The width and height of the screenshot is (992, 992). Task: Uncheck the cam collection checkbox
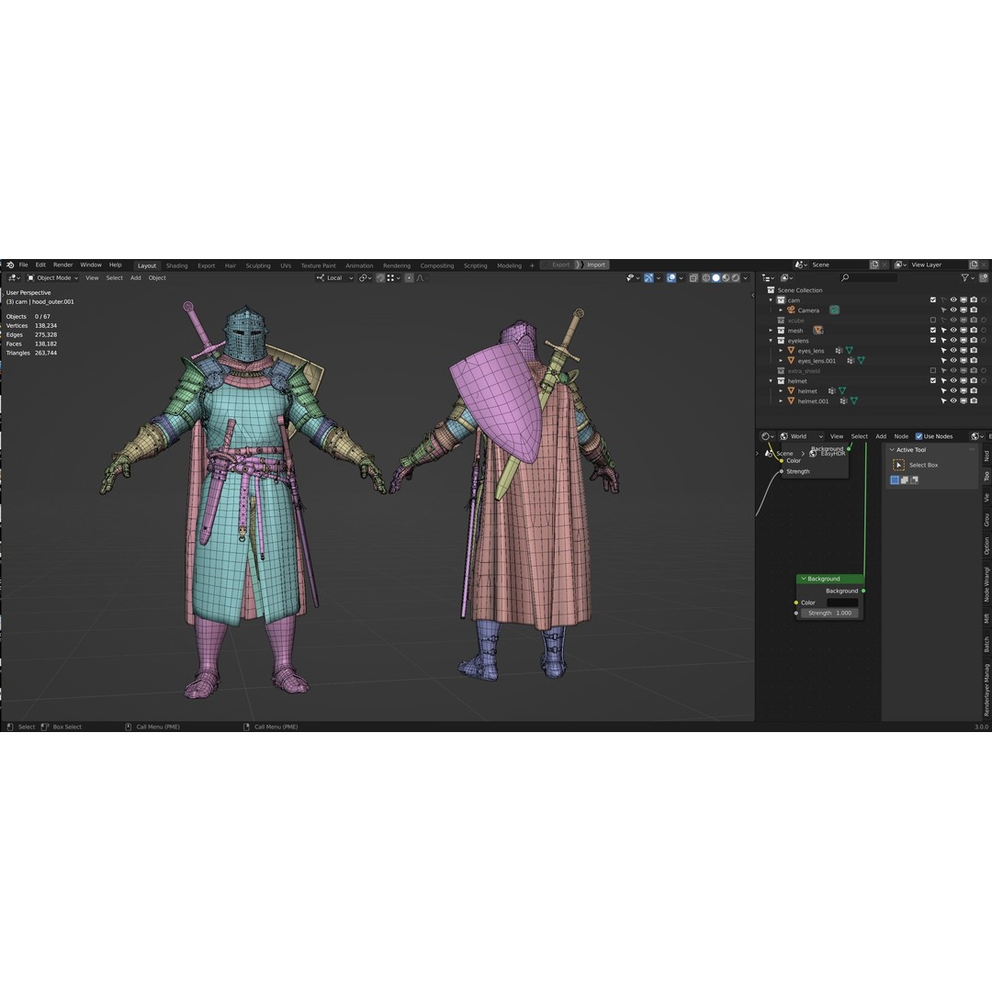933,299
